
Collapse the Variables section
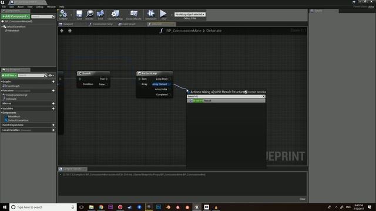2,108
